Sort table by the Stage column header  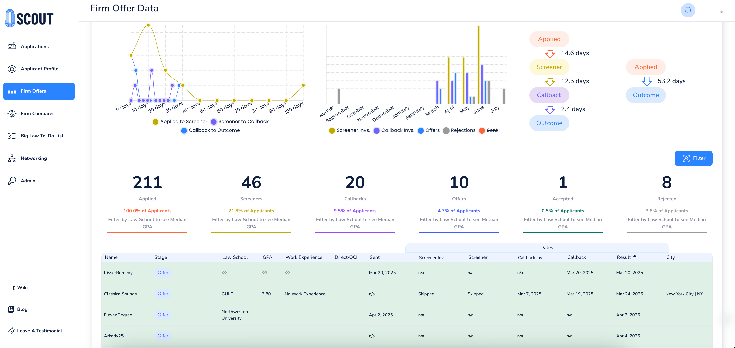(161, 257)
